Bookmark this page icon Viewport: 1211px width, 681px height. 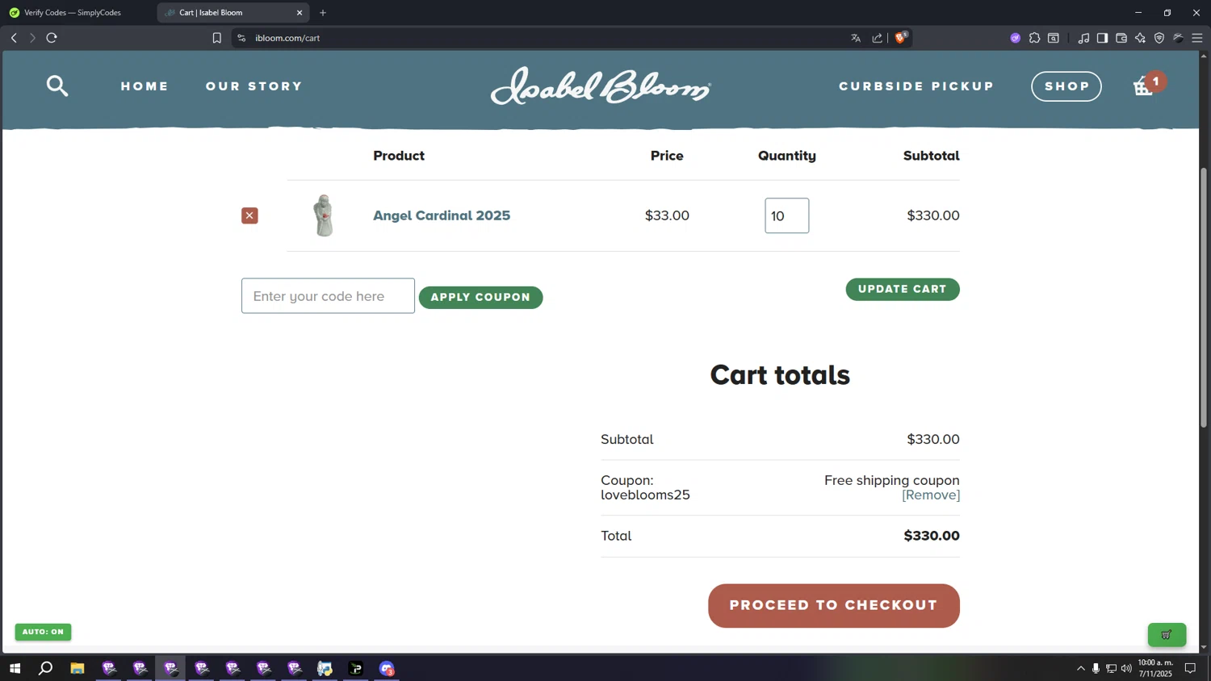[216, 38]
